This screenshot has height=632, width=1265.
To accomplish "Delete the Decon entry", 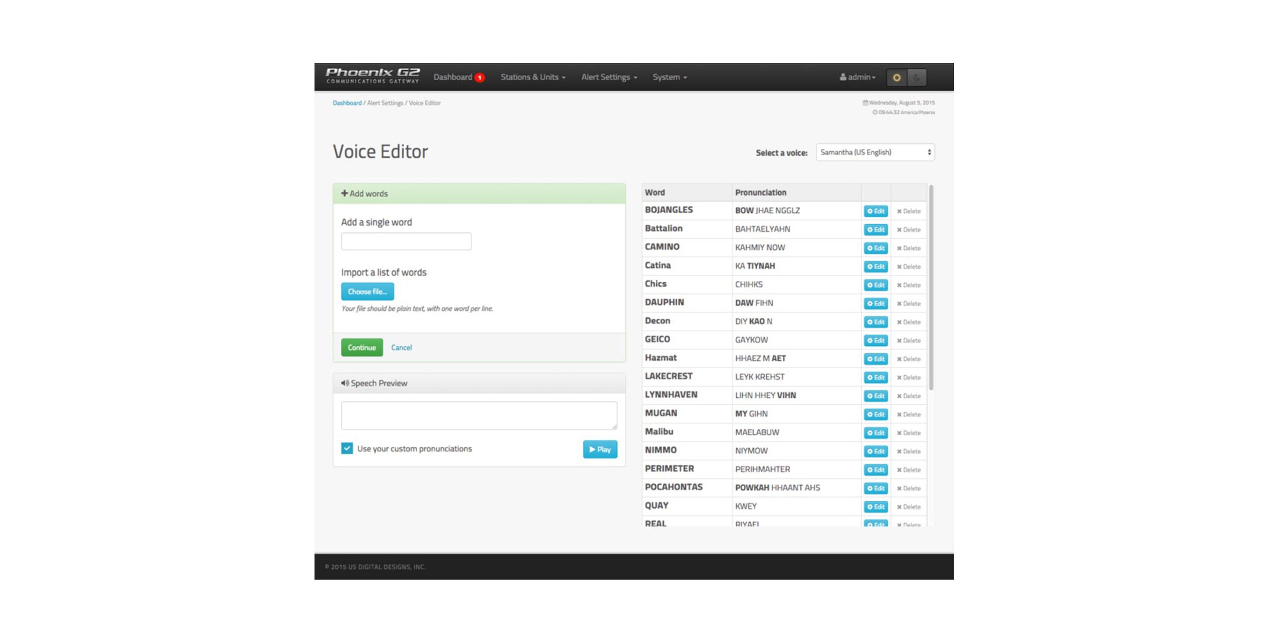I will pos(908,323).
